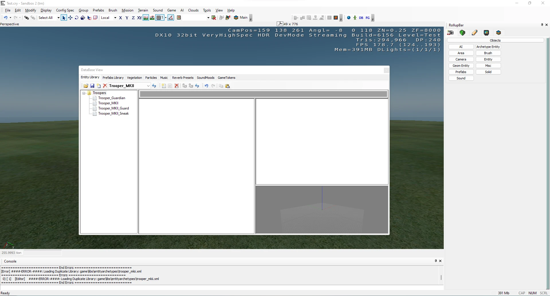Save the entity library with the floppy icon

[92, 86]
